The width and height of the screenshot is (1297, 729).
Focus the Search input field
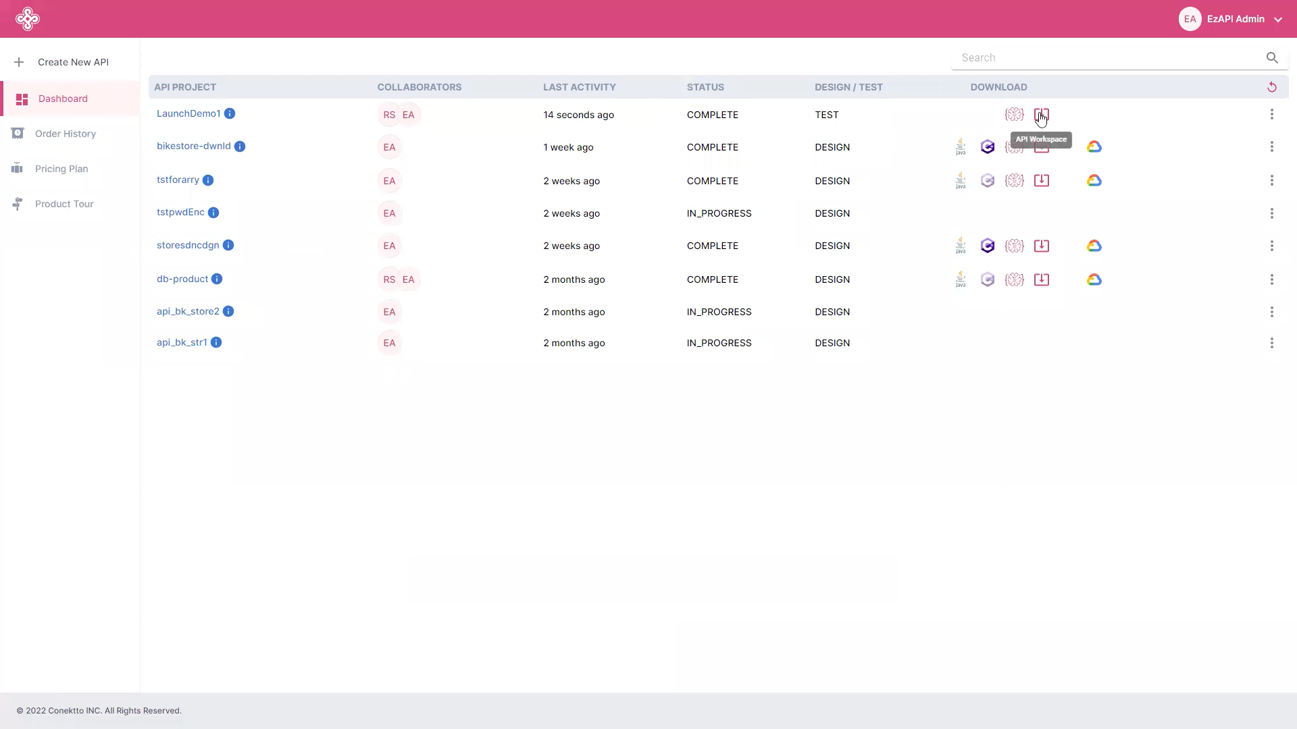(x=1108, y=58)
